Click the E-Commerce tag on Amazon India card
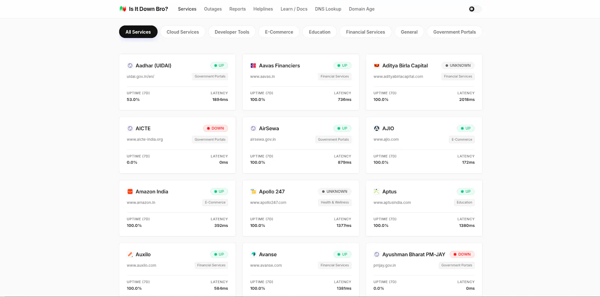The image size is (600, 297). pos(215,202)
